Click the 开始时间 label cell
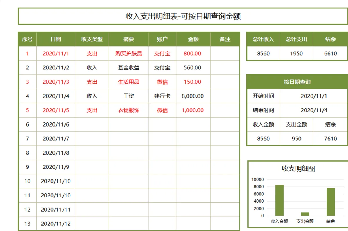The width and height of the screenshot is (348, 231). coord(263,96)
